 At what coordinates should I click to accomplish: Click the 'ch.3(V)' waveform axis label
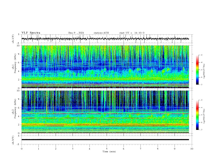click(x=13, y=140)
